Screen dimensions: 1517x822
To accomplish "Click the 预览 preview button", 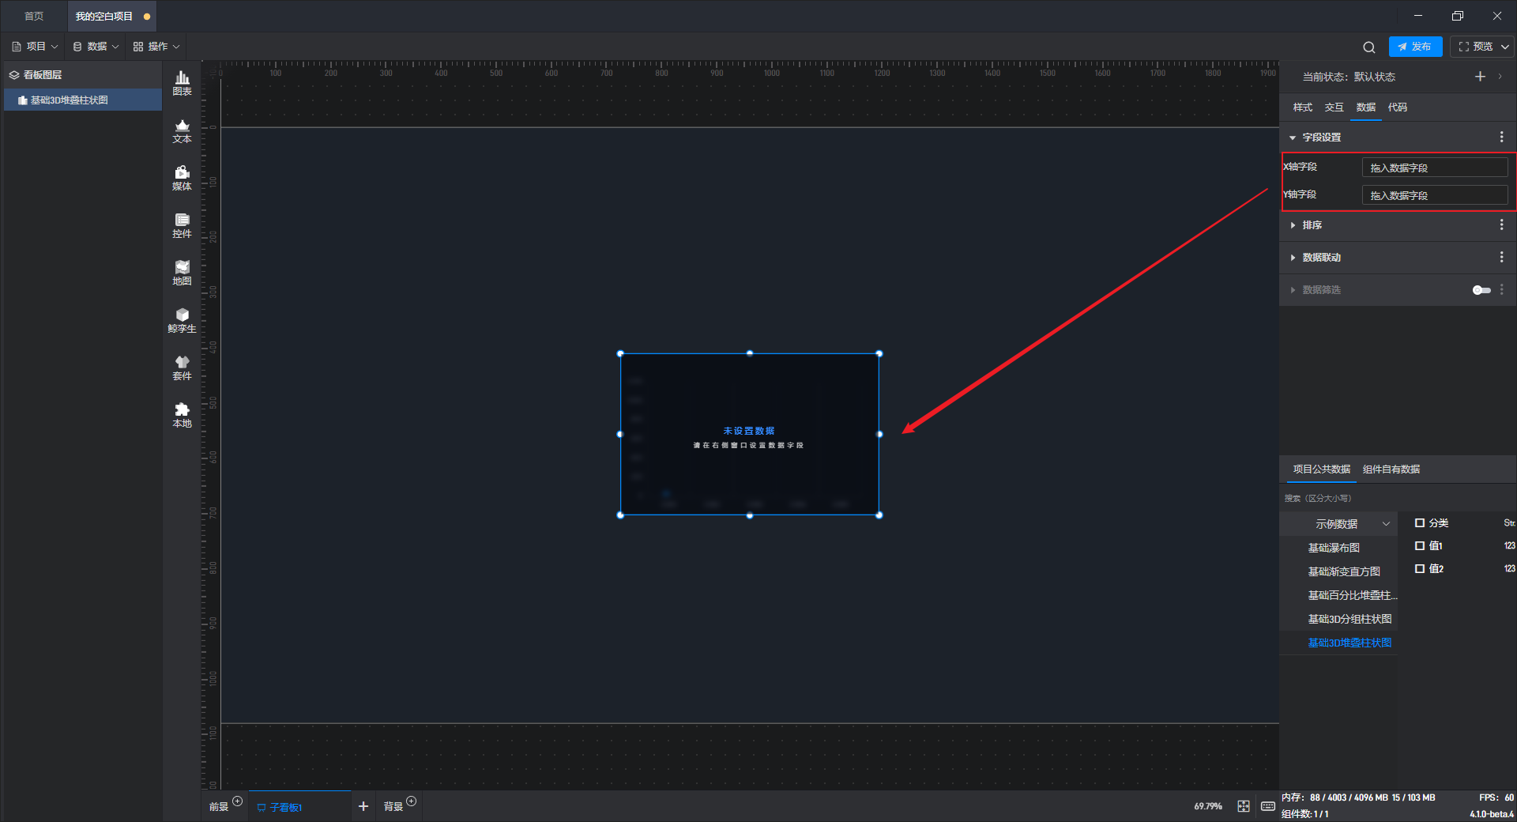I will [1475, 47].
